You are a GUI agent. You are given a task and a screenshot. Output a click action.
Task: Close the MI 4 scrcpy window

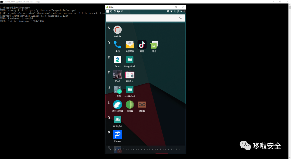(x=183, y=7)
